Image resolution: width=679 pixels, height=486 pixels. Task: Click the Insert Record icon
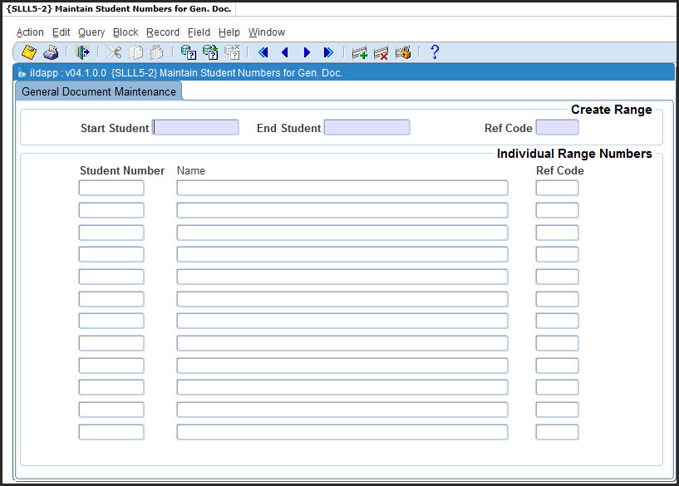point(359,53)
